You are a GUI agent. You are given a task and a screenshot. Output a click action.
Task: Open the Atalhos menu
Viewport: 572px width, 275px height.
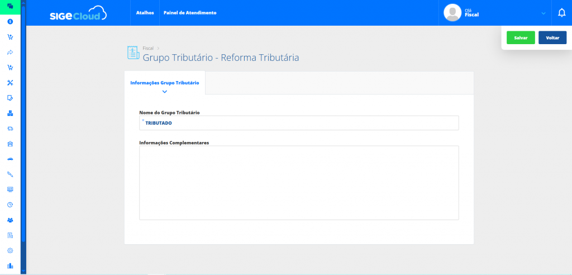(x=145, y=12)
